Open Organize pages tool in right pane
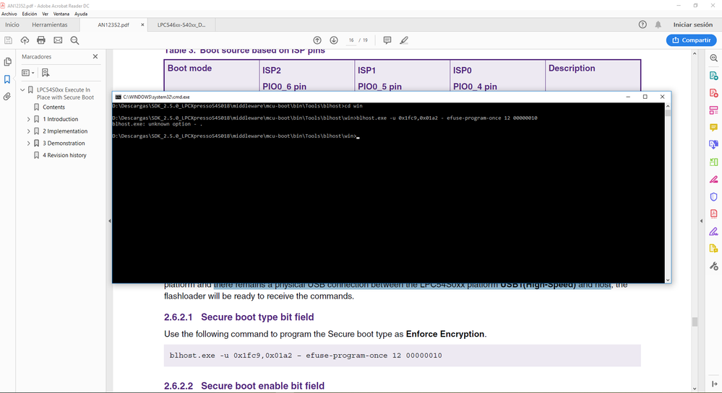 point(714,162)
